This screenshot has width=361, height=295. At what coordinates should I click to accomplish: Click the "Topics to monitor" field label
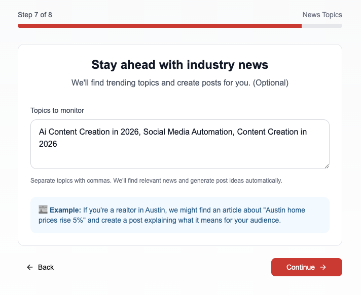coord(57,110)
